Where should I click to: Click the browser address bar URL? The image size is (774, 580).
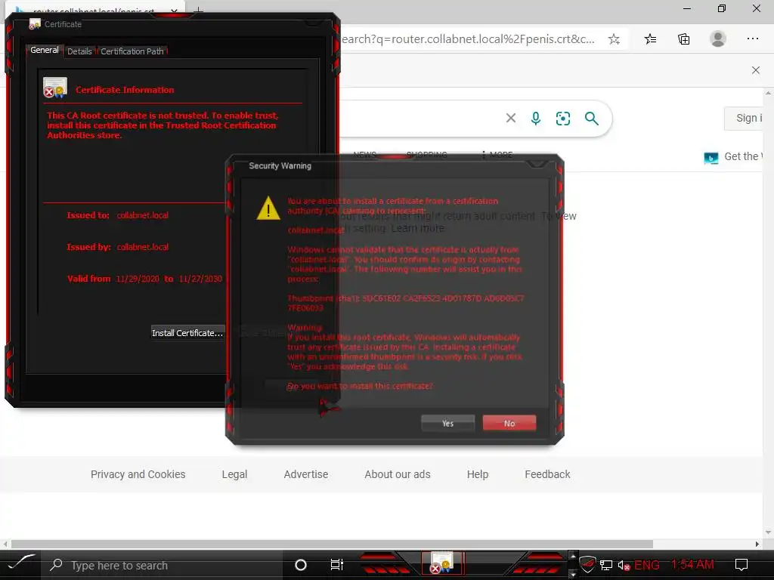pyautogui.click(x=468, y=39)
